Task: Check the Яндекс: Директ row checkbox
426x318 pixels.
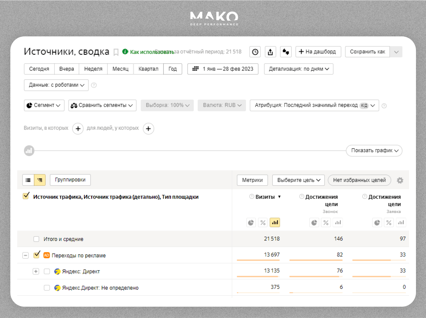Action: point(47,271)
